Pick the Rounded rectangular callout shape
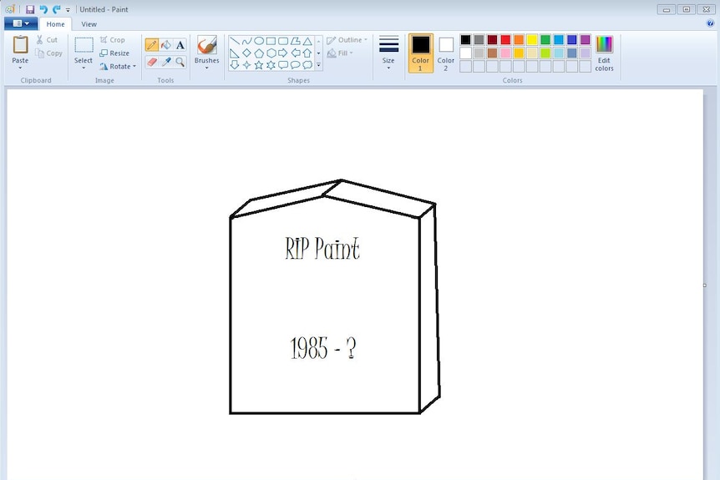The height and width of the screenshot is (480, 720). coord(283,65)
